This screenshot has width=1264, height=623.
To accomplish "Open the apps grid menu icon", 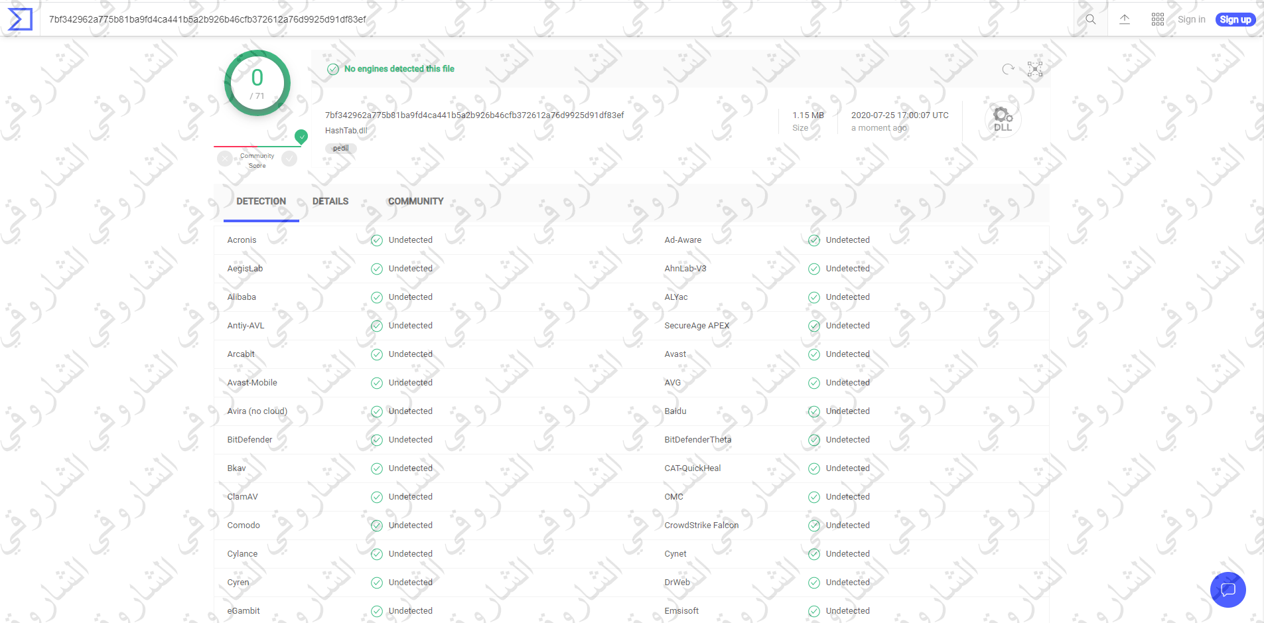I will (1158, 19).
